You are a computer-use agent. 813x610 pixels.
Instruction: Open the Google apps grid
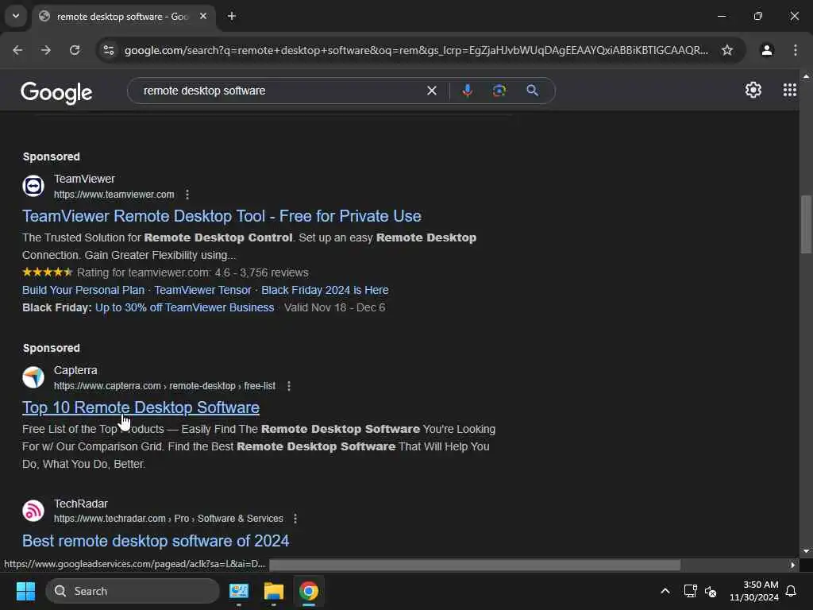tap(789, 91)
